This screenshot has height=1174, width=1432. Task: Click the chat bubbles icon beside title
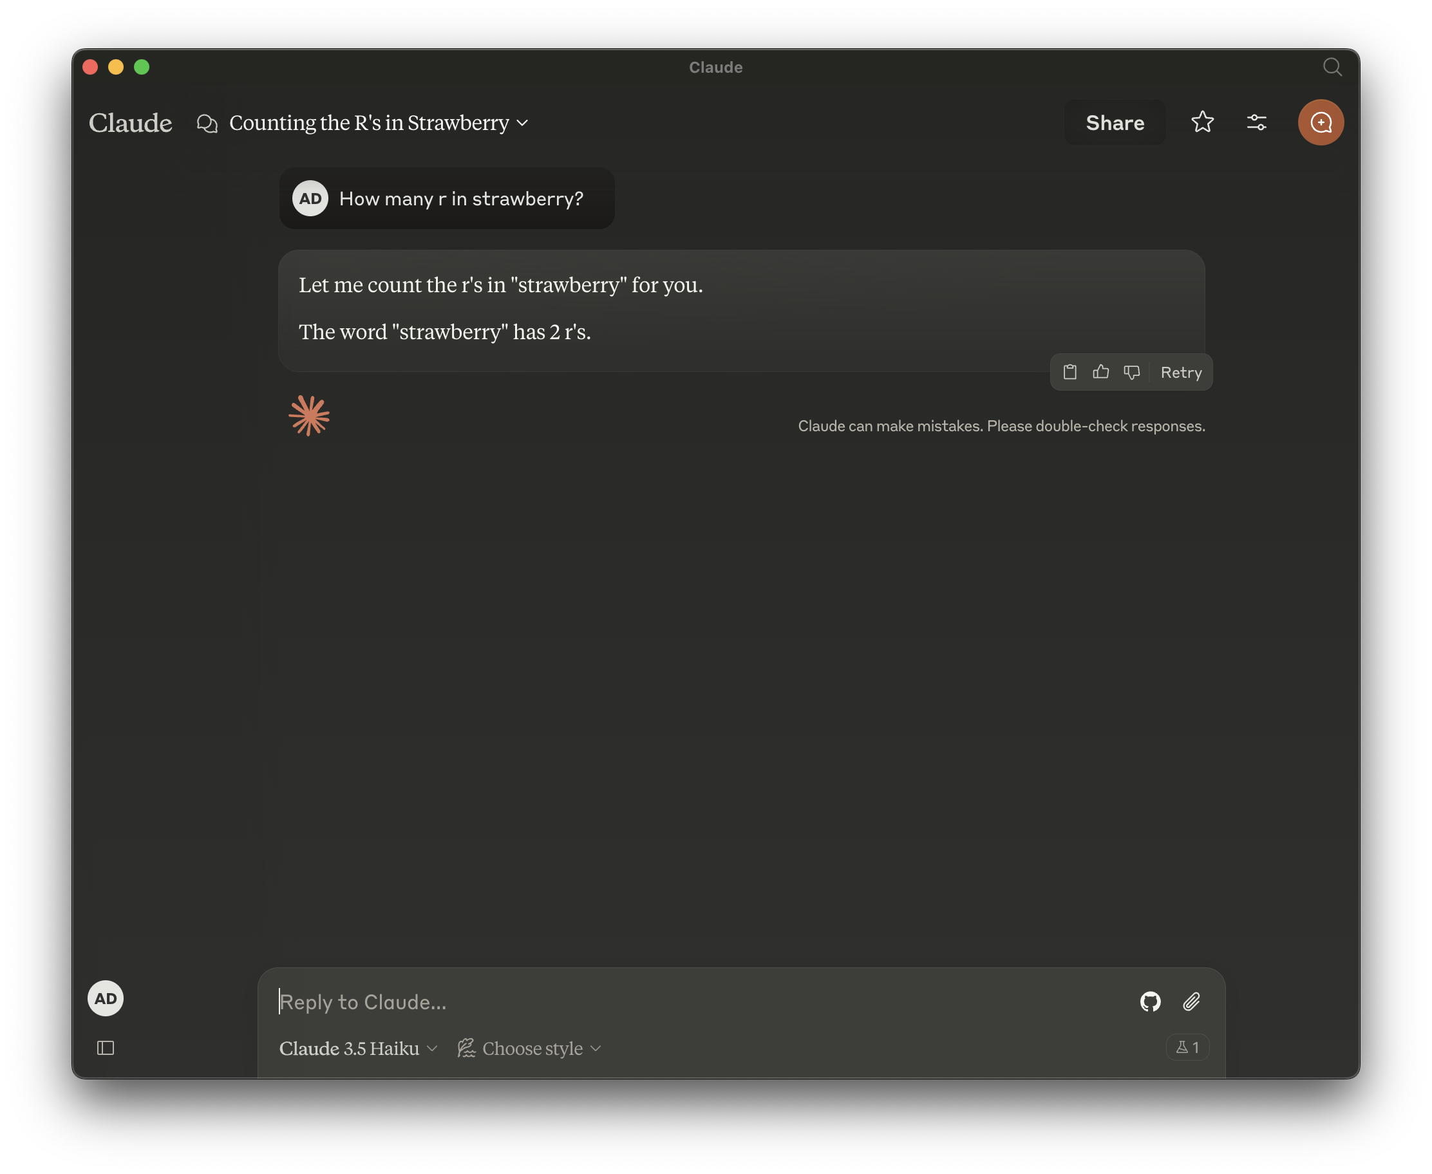(x=207, y=124)
